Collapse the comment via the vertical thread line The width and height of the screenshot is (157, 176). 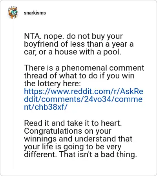(x=13, y=94)
